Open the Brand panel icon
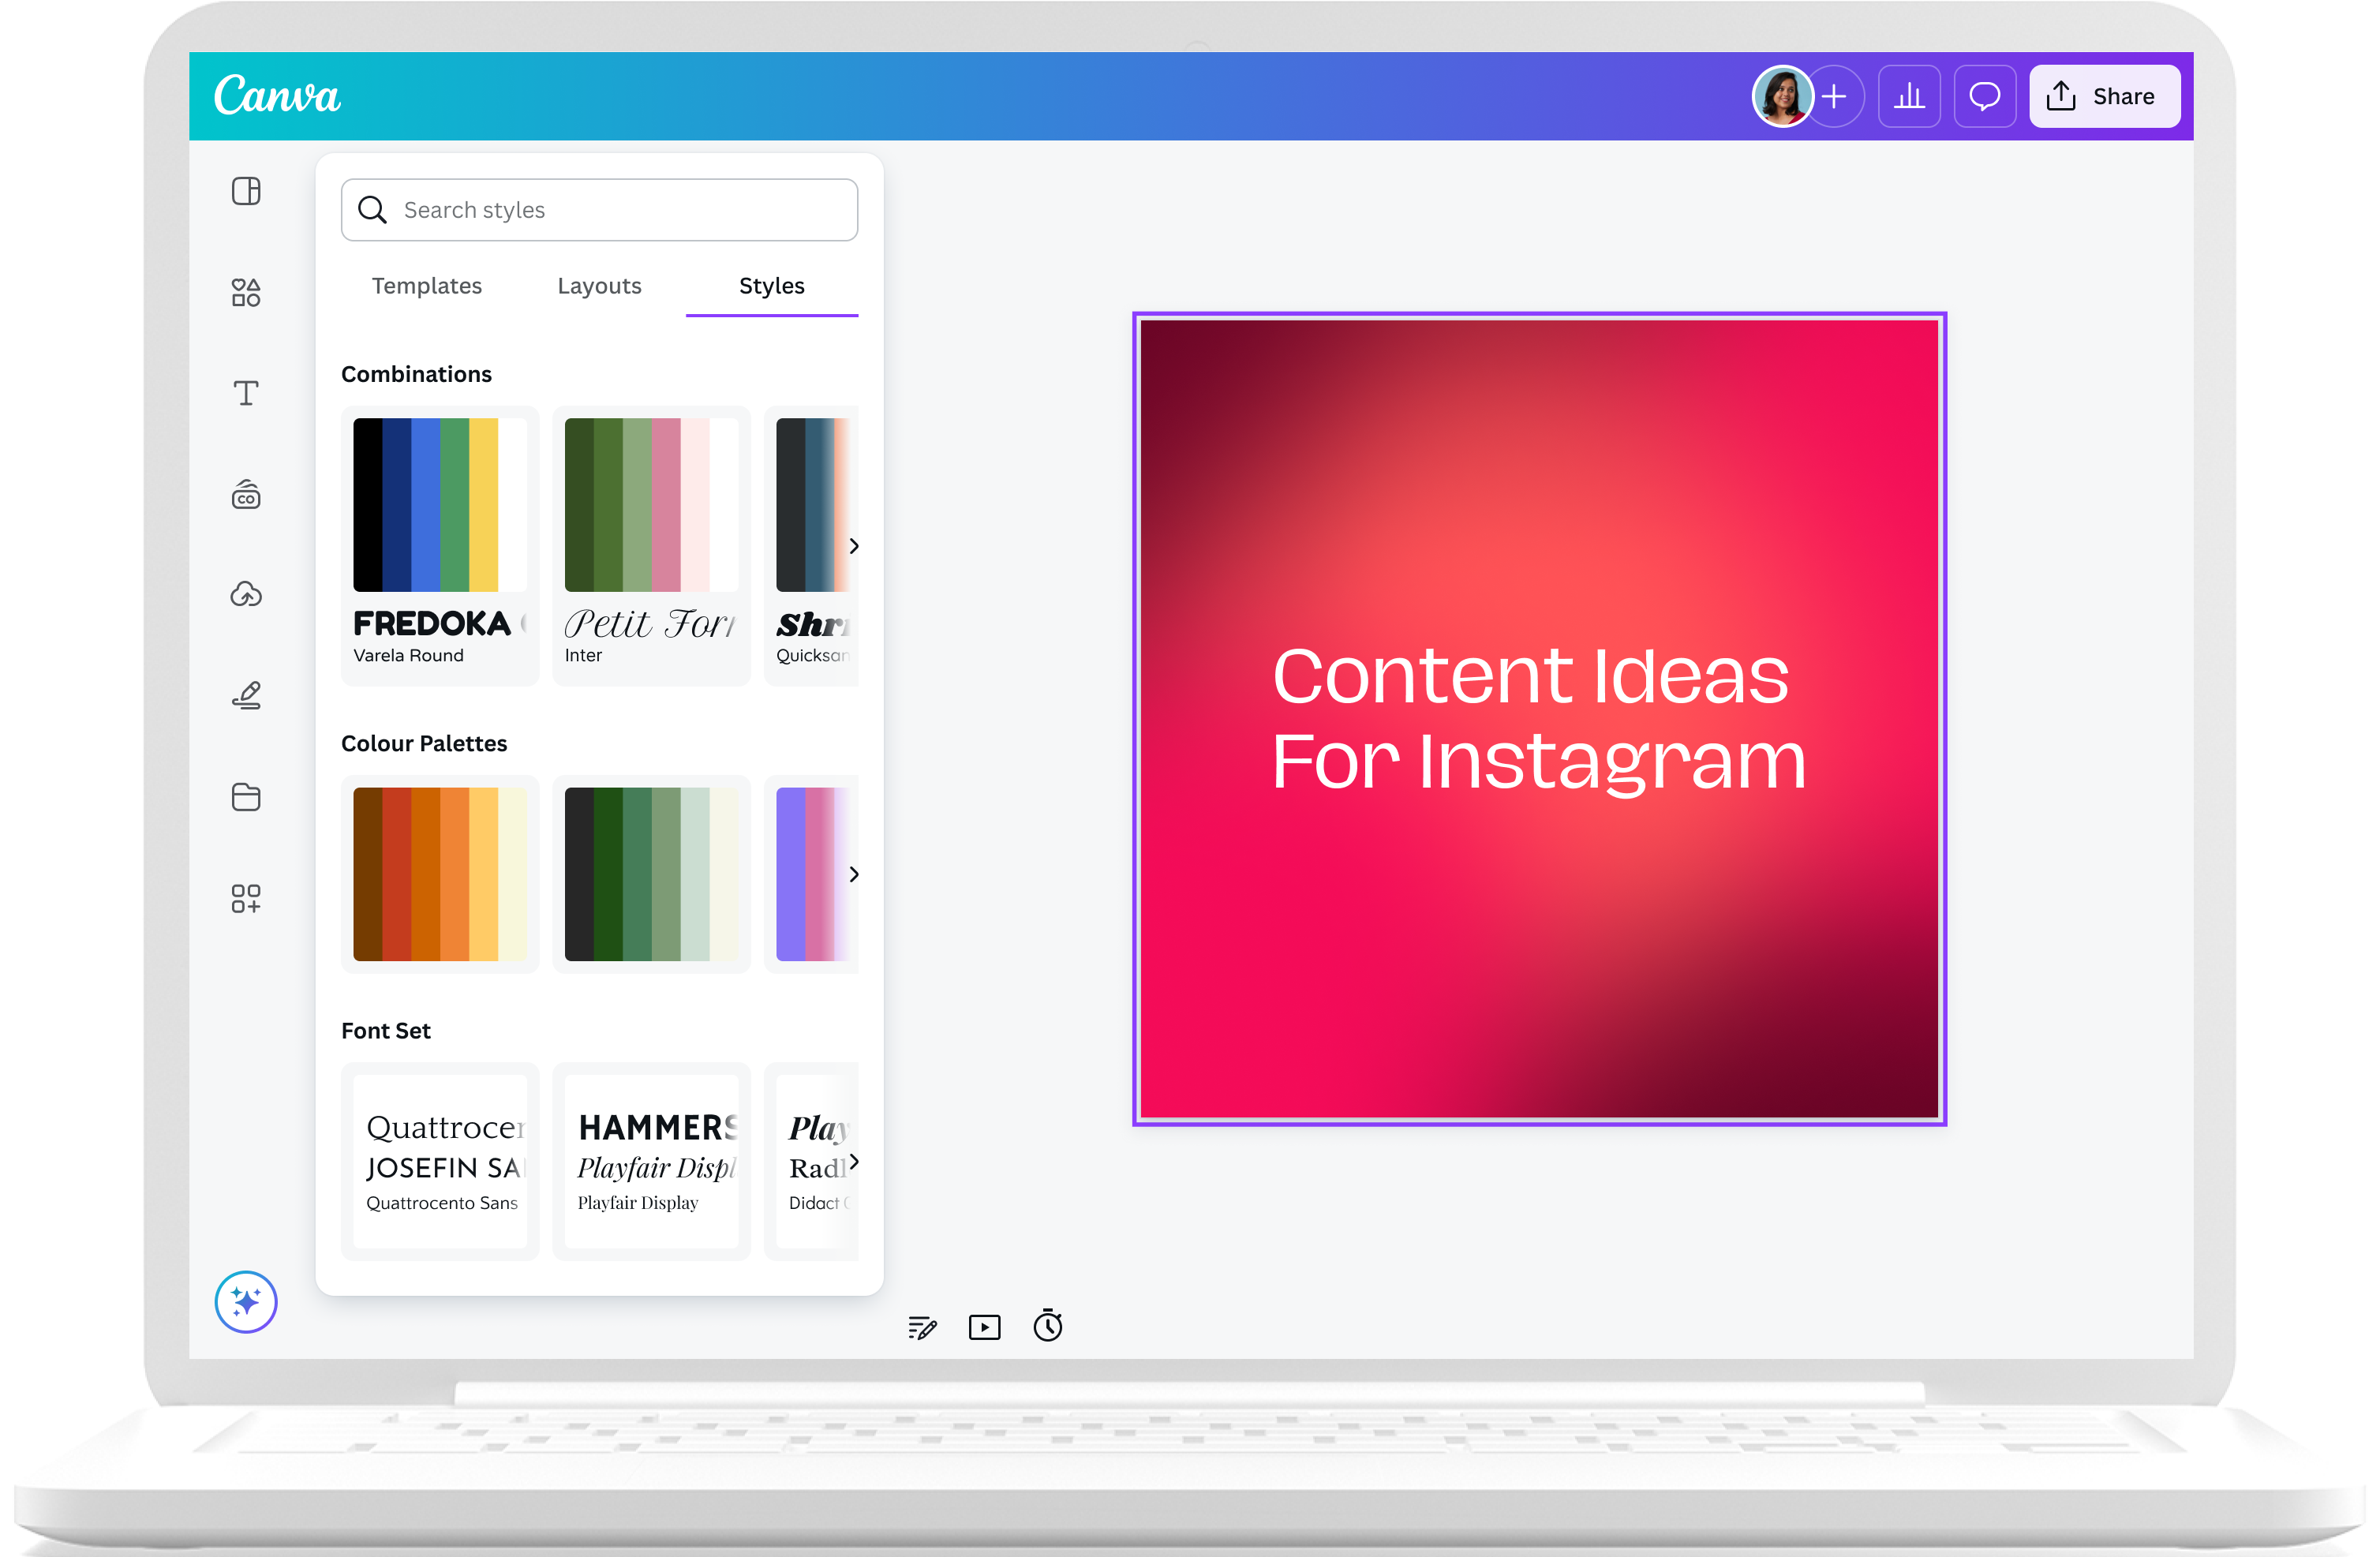The height and width of the screenshot is (1557, 2380). pos(245,494)
